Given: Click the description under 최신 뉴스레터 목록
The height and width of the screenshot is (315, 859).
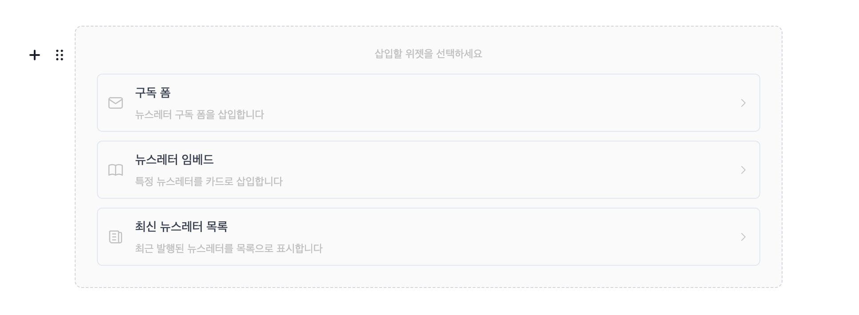Looking at the screenshot, I should [229, 248].
